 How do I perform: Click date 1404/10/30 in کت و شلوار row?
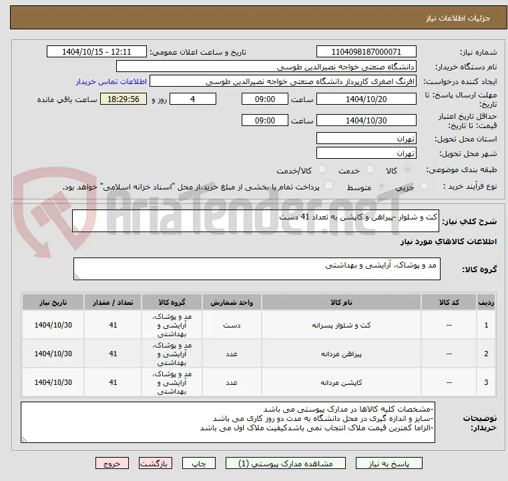53,325
